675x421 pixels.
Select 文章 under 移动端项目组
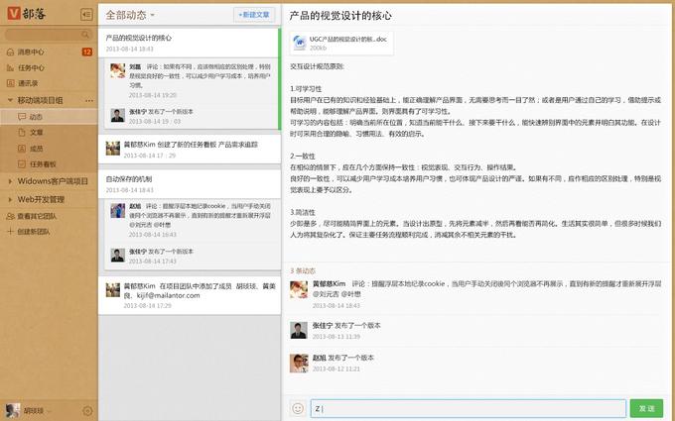pos(37,132)
